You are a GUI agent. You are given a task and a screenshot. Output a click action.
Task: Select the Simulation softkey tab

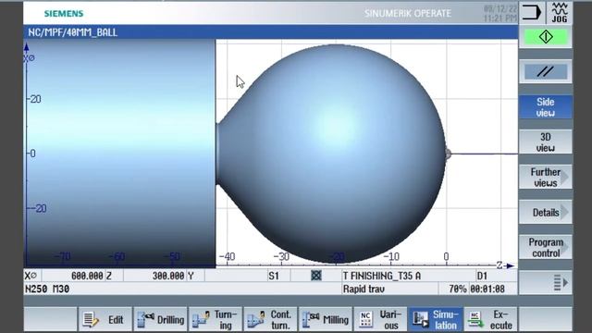[x=436, y=320]
